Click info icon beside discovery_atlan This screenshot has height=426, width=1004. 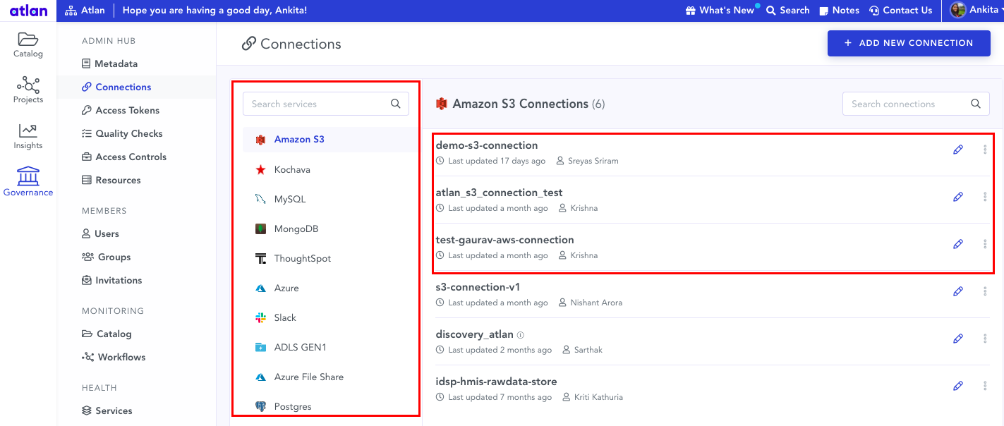pos(521,335)
